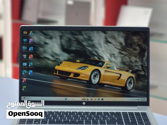This screenshot has width=167, height=125.
Task: Expand the hidden tray icons chevron
Action: 129,99
